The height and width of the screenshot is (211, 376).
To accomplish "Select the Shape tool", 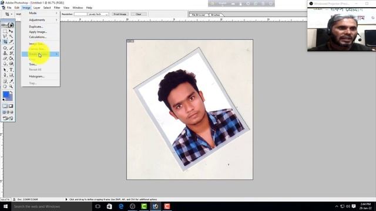I will click(11, 75).
